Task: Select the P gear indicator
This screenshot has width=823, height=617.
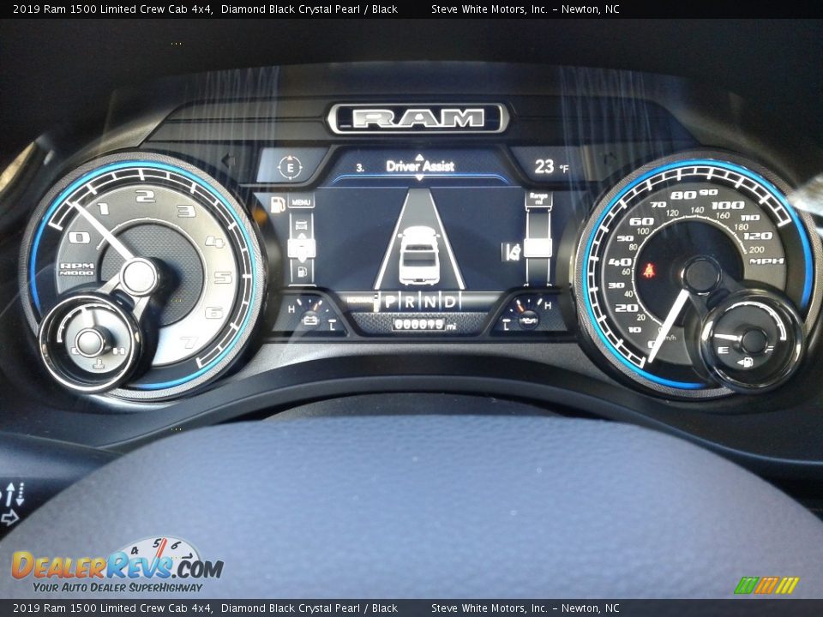Action: click(391, 302)
